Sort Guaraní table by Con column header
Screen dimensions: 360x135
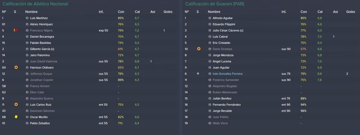click(303, 12)
